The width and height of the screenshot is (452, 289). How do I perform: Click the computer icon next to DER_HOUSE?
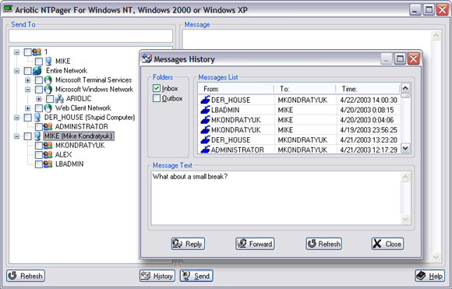point(37,118)
